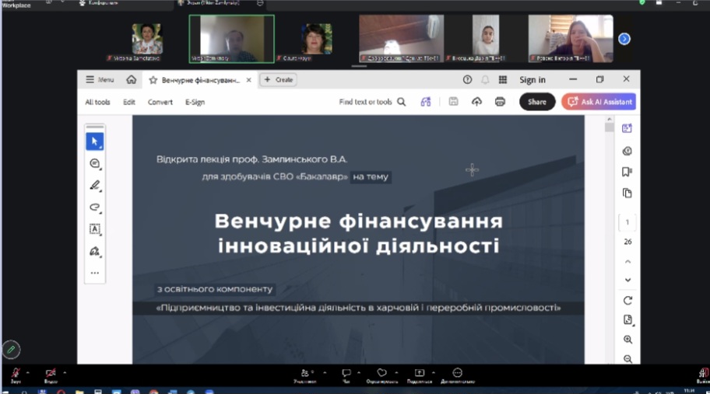Go to next page with down chevron
The image size is (710, 394).
(x=627, y=280)
